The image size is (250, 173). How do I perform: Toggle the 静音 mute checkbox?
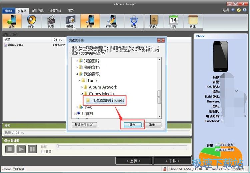(x=43, y=151)
